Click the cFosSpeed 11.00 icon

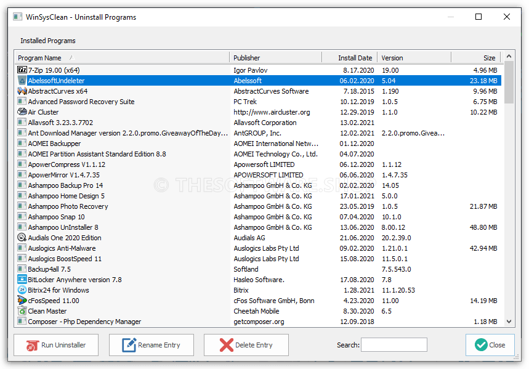[x=22, y=300]
